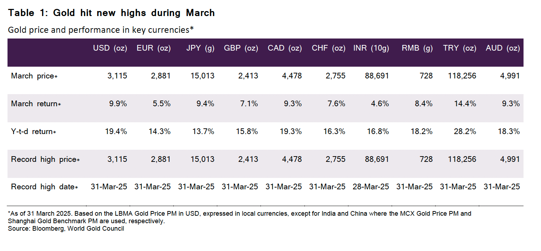Screen dimensions: 541x251
Task: Click the subtitle "Gold price and performance in key currencies"
Action: [100, 30]
